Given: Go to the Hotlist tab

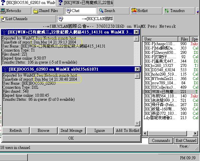Looking at the screenshot, I should pos(146,11).
